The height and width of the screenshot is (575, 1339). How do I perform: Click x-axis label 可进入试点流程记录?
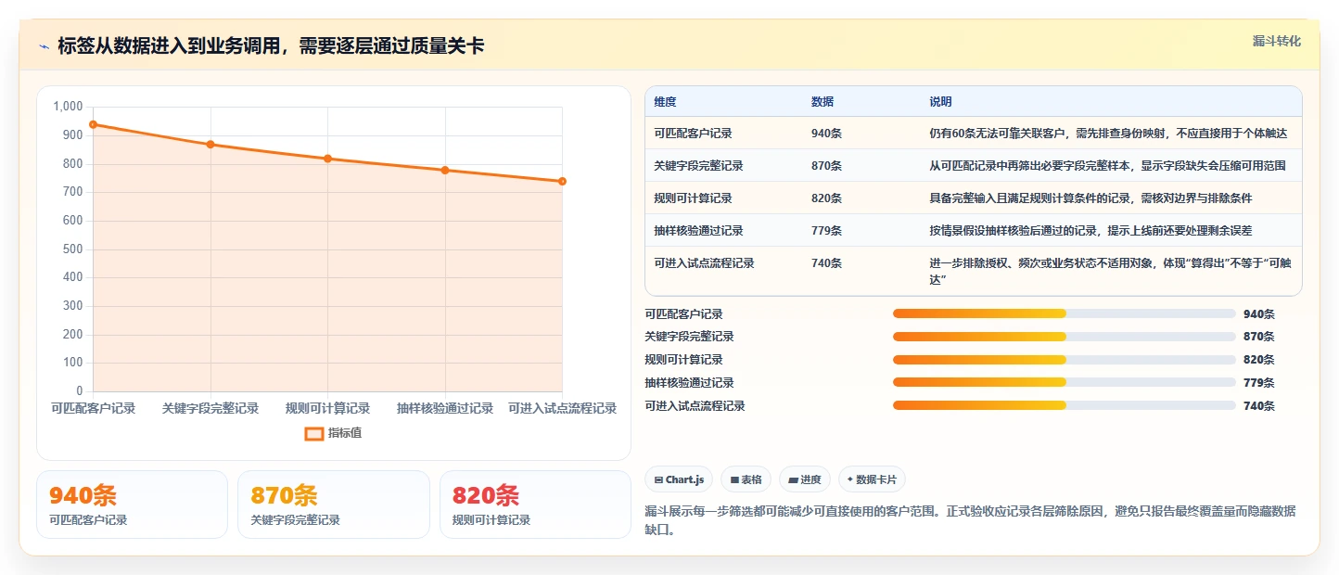point(562,408)
